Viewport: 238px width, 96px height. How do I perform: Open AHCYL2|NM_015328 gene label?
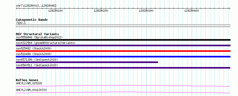coord(29,83)
